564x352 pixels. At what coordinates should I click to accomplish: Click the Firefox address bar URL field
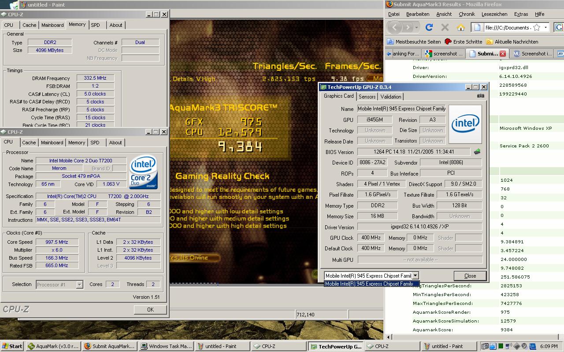pyautogui.click(x=507, y=27)
